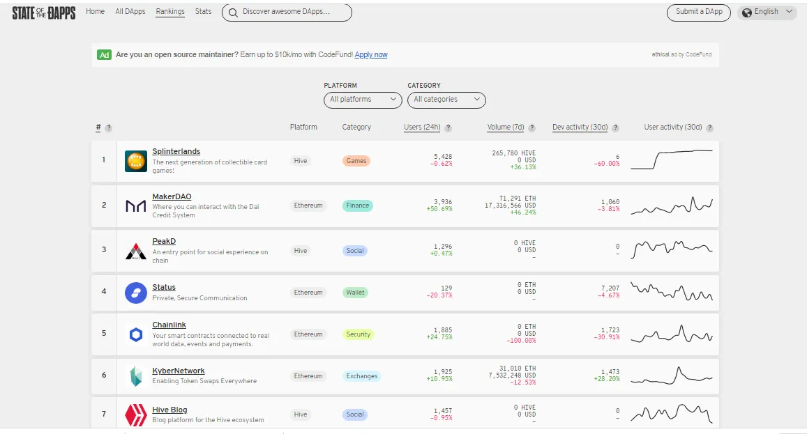Viewport: 807px width, 434px height.
Task: Open the English language selector
Action: click(767, 12)
